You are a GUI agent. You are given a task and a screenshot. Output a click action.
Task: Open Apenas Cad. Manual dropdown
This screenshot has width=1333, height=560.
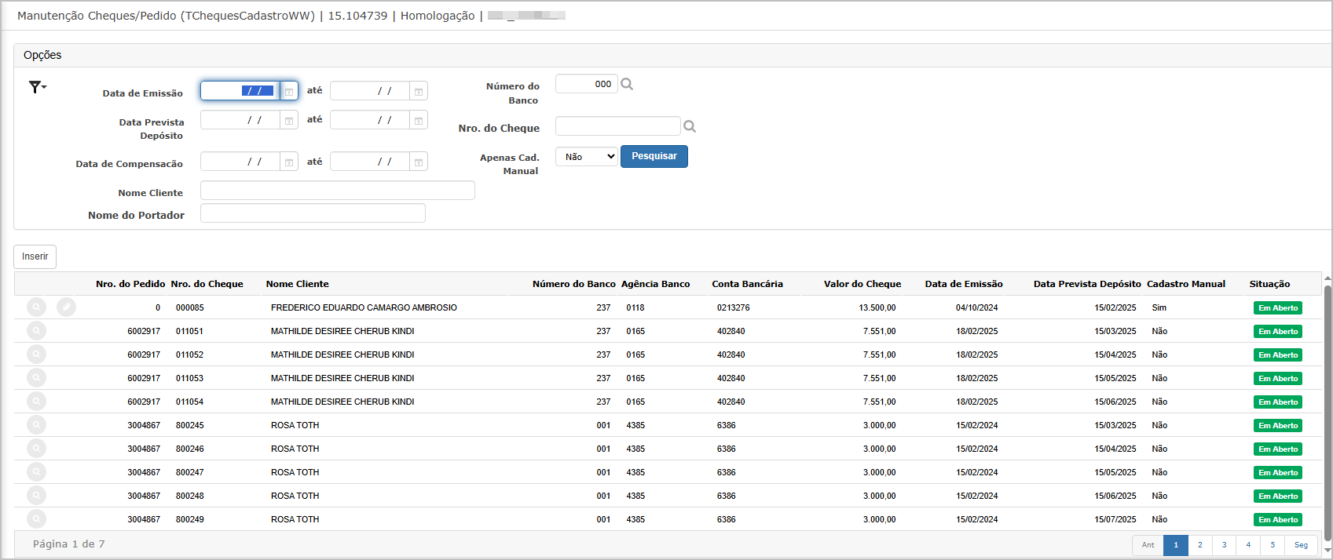[587, 157]
